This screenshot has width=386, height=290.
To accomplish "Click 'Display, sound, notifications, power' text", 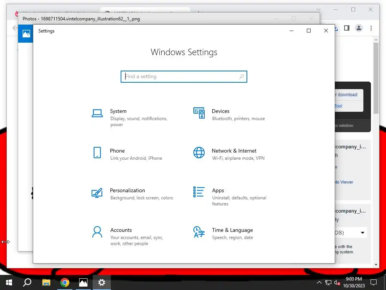I will pyautogui.click(x=139, y=122).
